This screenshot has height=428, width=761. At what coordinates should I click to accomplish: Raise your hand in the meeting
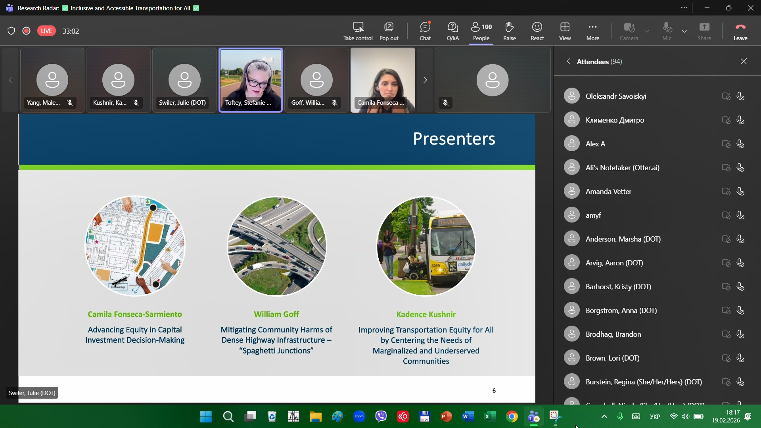tap(510, 31)
